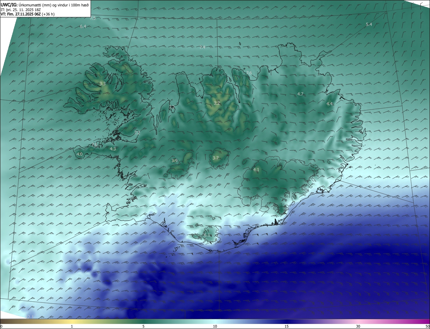Click the 5.4 value label on the map
The width and height of the screenshot is (430, 329).
369,24
